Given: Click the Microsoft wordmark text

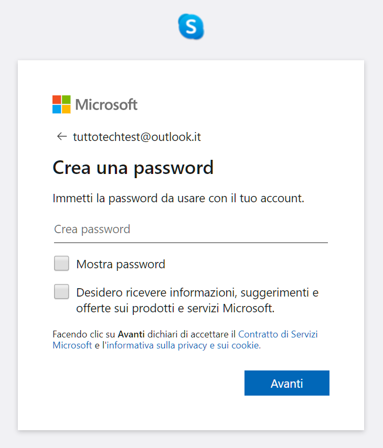Looking at the screenshot, I should (x=107, y=105).
